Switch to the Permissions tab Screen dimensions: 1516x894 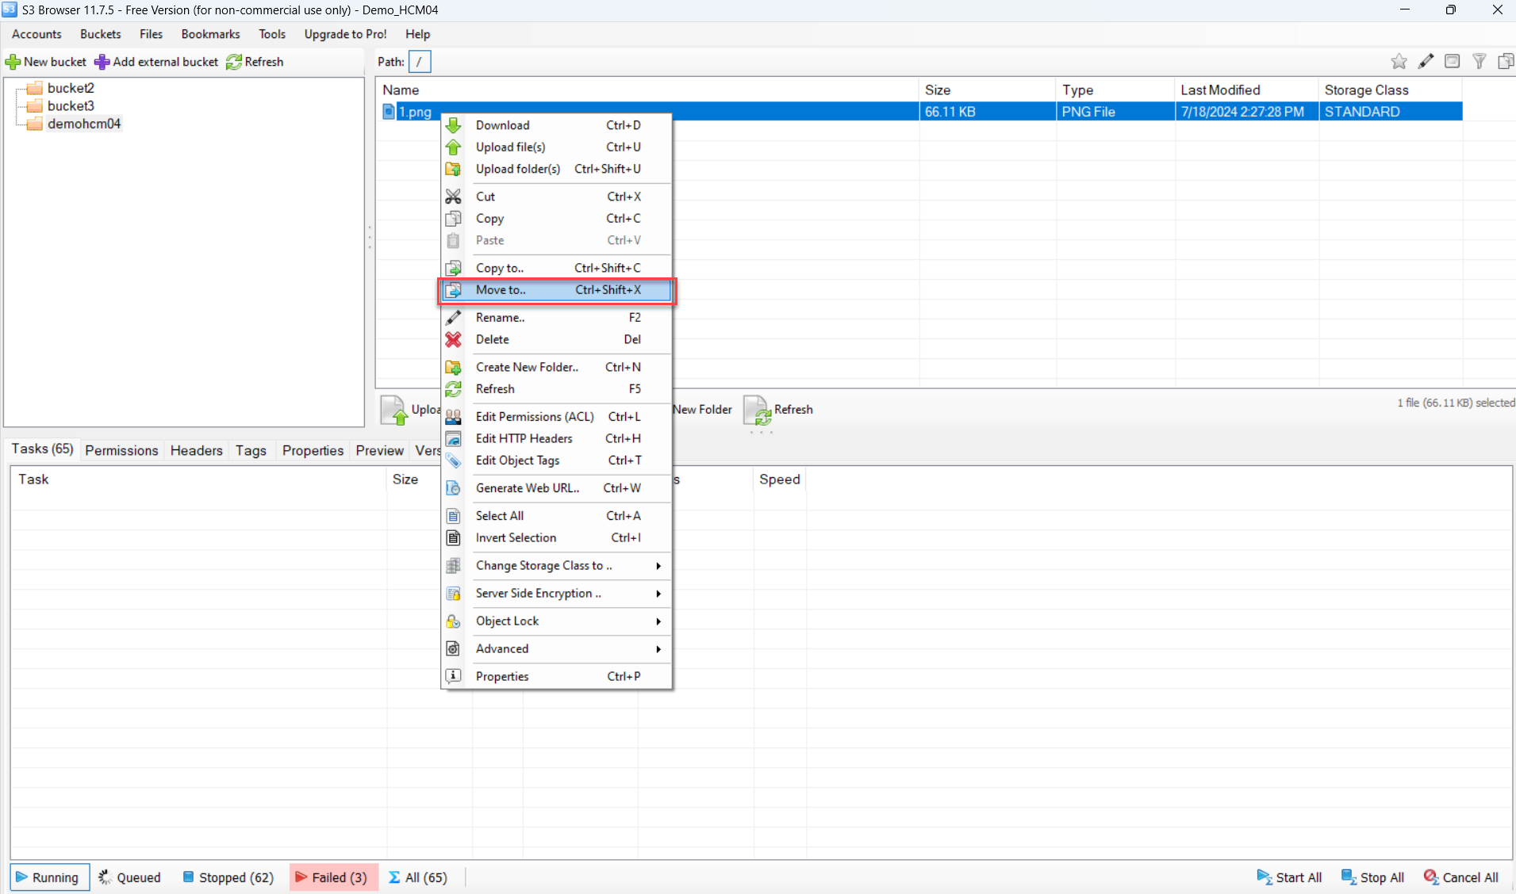(x=121, y=450)
